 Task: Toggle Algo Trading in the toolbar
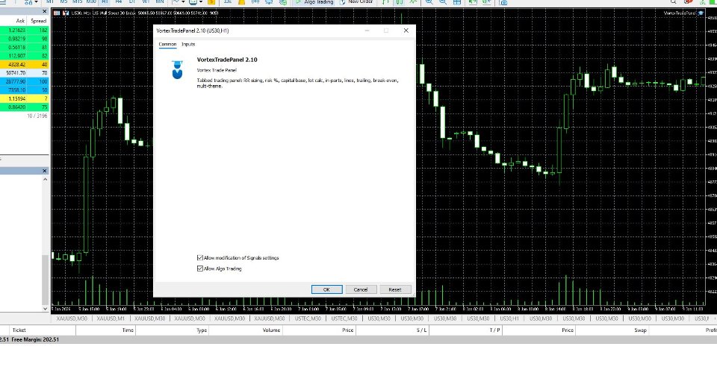(314, 1)
